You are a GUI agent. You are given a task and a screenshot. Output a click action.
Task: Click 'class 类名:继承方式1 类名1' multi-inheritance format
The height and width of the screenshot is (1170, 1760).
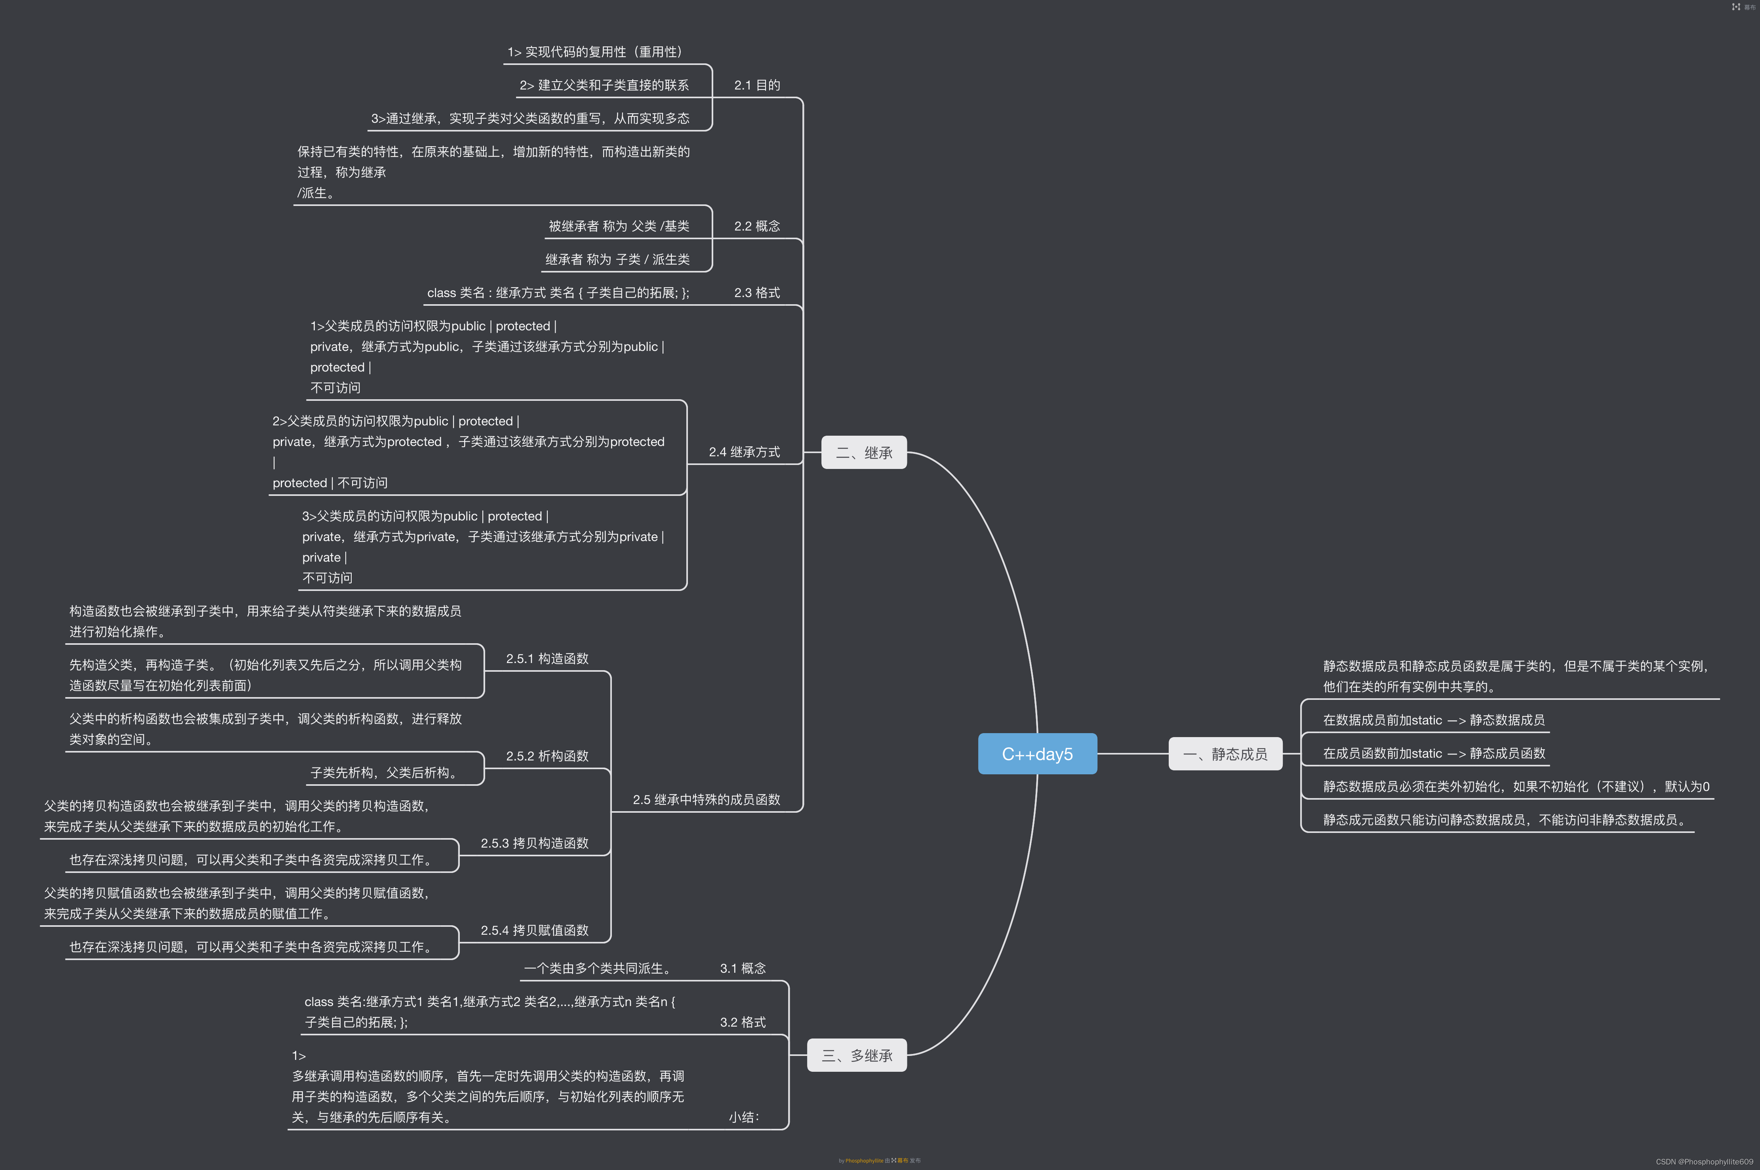point(490,1011)
